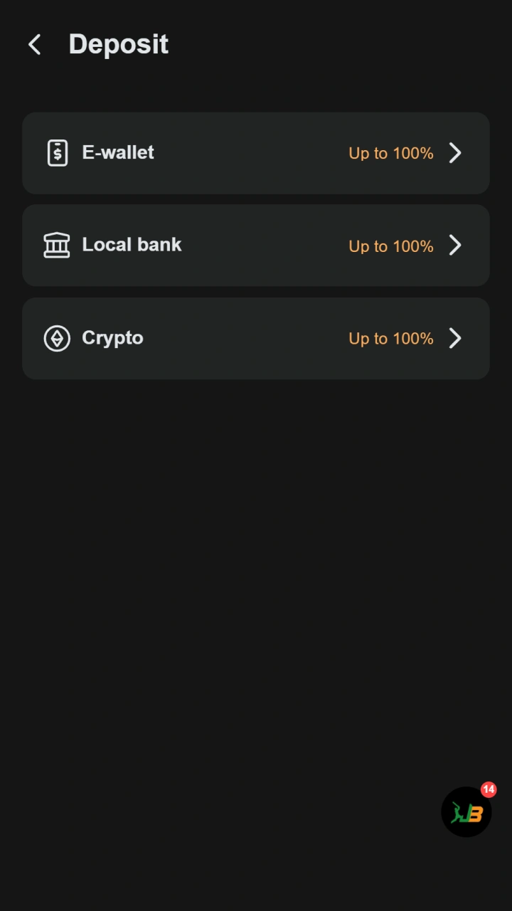
Task: Click the Crypto Ethereum coin icon
Action: click(x=57, y=338)
